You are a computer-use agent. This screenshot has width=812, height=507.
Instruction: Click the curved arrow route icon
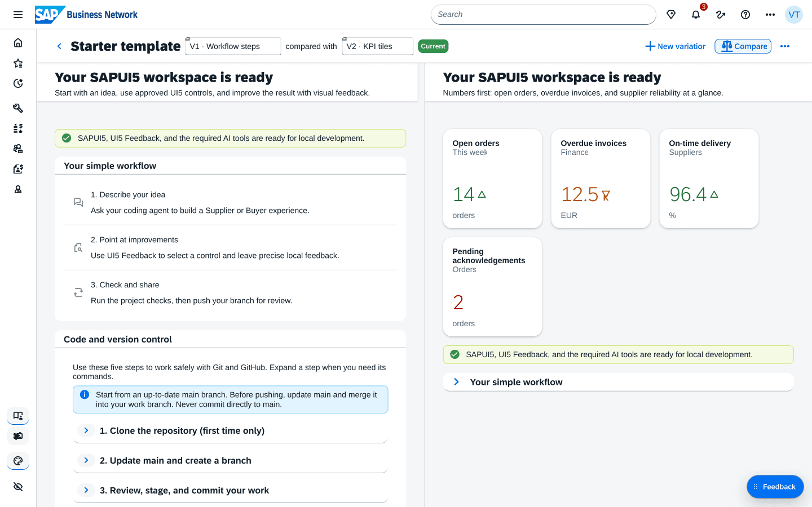point(721,15)
